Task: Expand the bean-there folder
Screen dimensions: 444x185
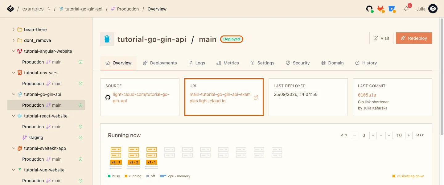Action: (13, 30)
